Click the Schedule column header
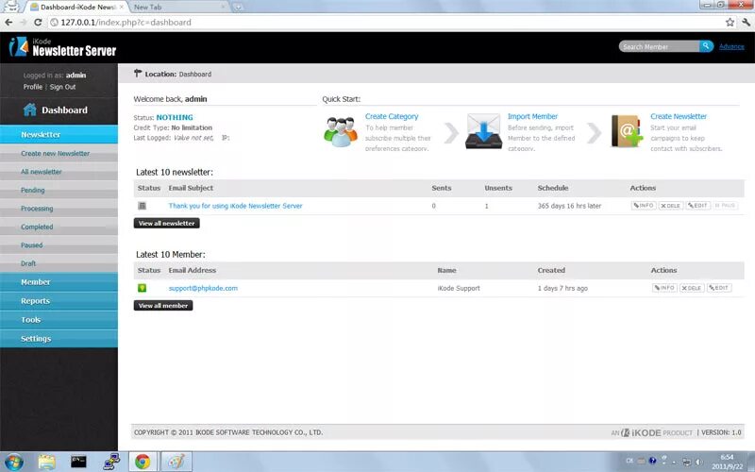This screenshot has height=472, width=755. pos(553,188)
